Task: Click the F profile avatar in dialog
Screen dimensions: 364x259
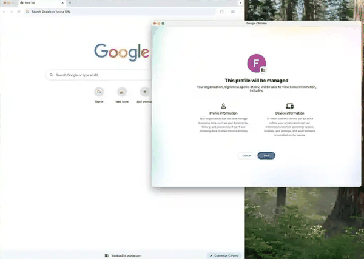Action: [256, 63]
